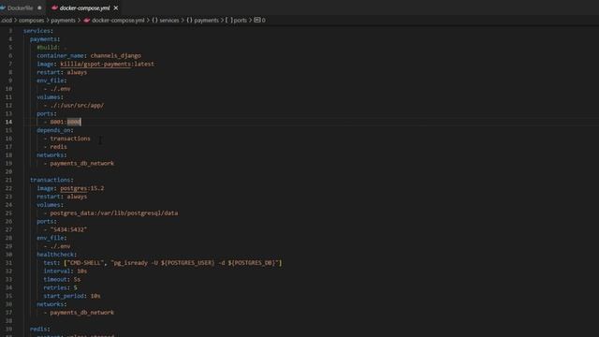Click start_period: 10s line
Screen dimensions: 599x337
pyautogui.click(x=72, y=296)
